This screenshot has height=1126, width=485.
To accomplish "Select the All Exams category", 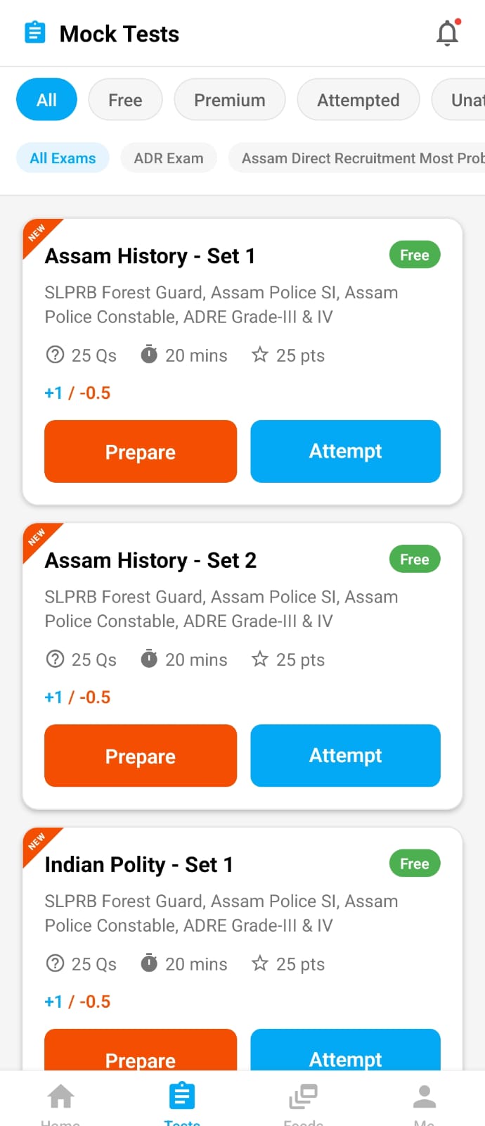I will [x=63, y=158].
